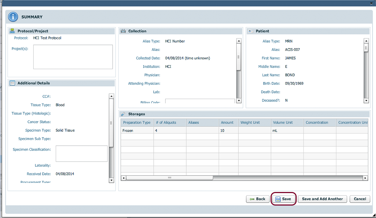Select the Frozen preparation type cell
376x218 pixels.
pyautogui.click(x=137, y=130)
